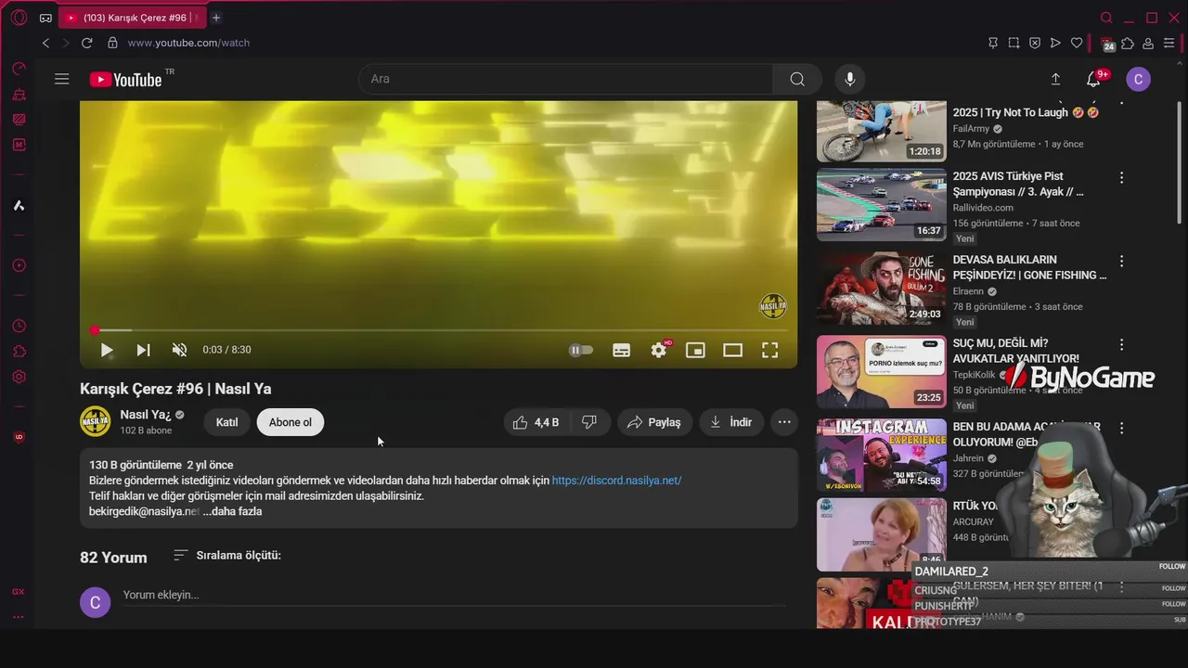Screen dimensions: 1188x668
Task: Click the pin icon in address bar
Action: pyautogui.click(x=993, y=43)
